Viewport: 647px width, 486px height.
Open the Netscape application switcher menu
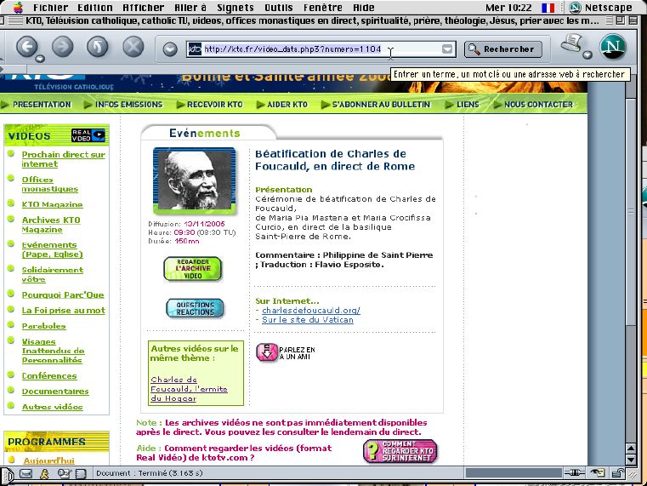[600, 8]
